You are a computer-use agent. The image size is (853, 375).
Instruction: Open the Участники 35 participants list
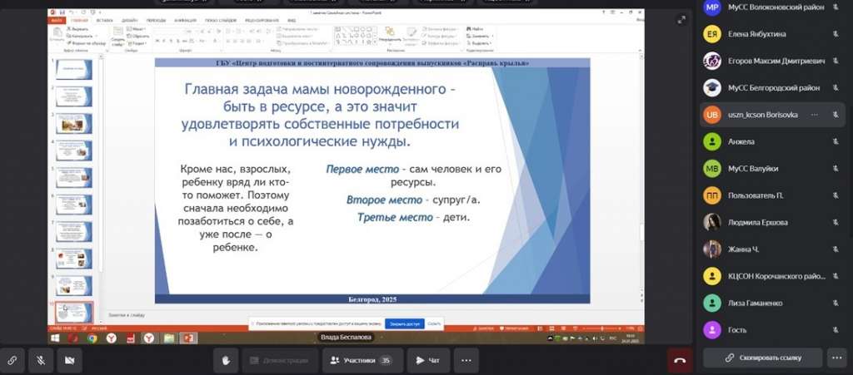(363, 360)
